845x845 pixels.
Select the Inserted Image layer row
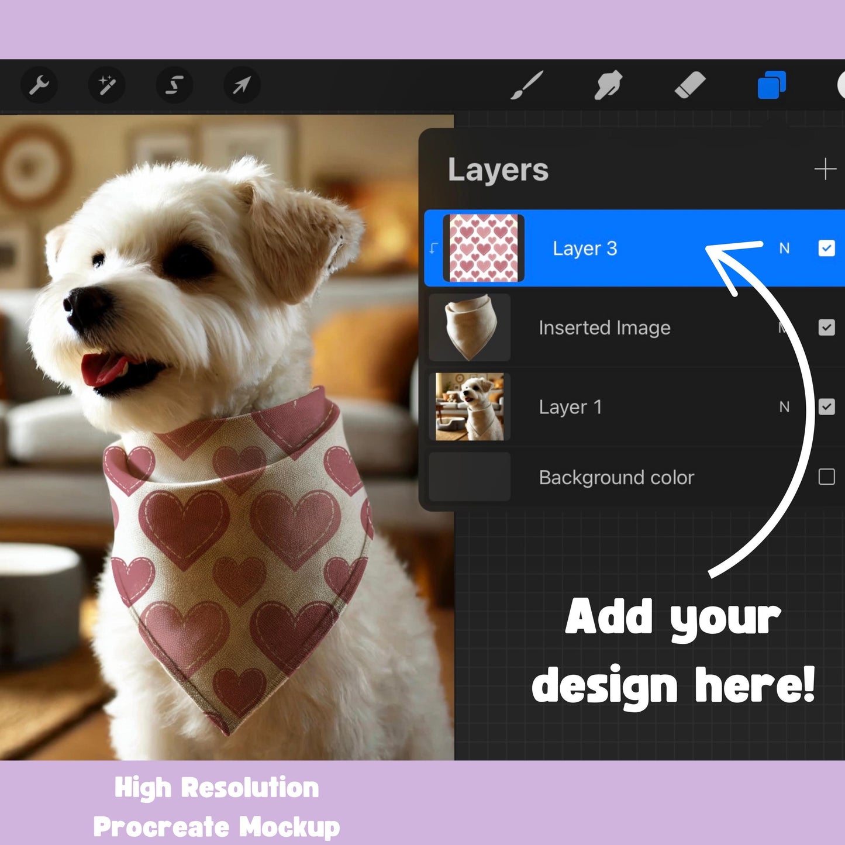[605, 327]
